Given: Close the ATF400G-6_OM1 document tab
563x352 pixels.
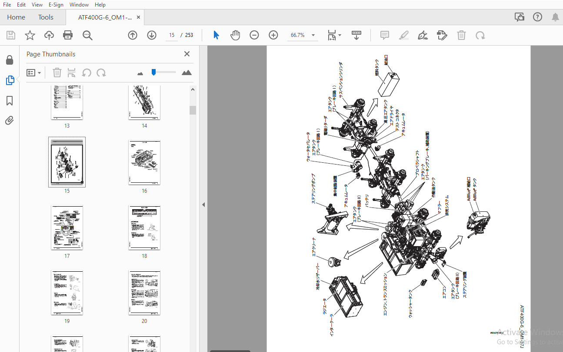Looking at the screenshot, I should (138, 17).
